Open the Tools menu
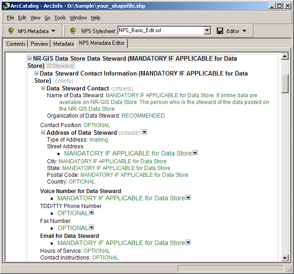Image resolution: width=294 pixels, height=274 pixels. [x=60, y=18]
